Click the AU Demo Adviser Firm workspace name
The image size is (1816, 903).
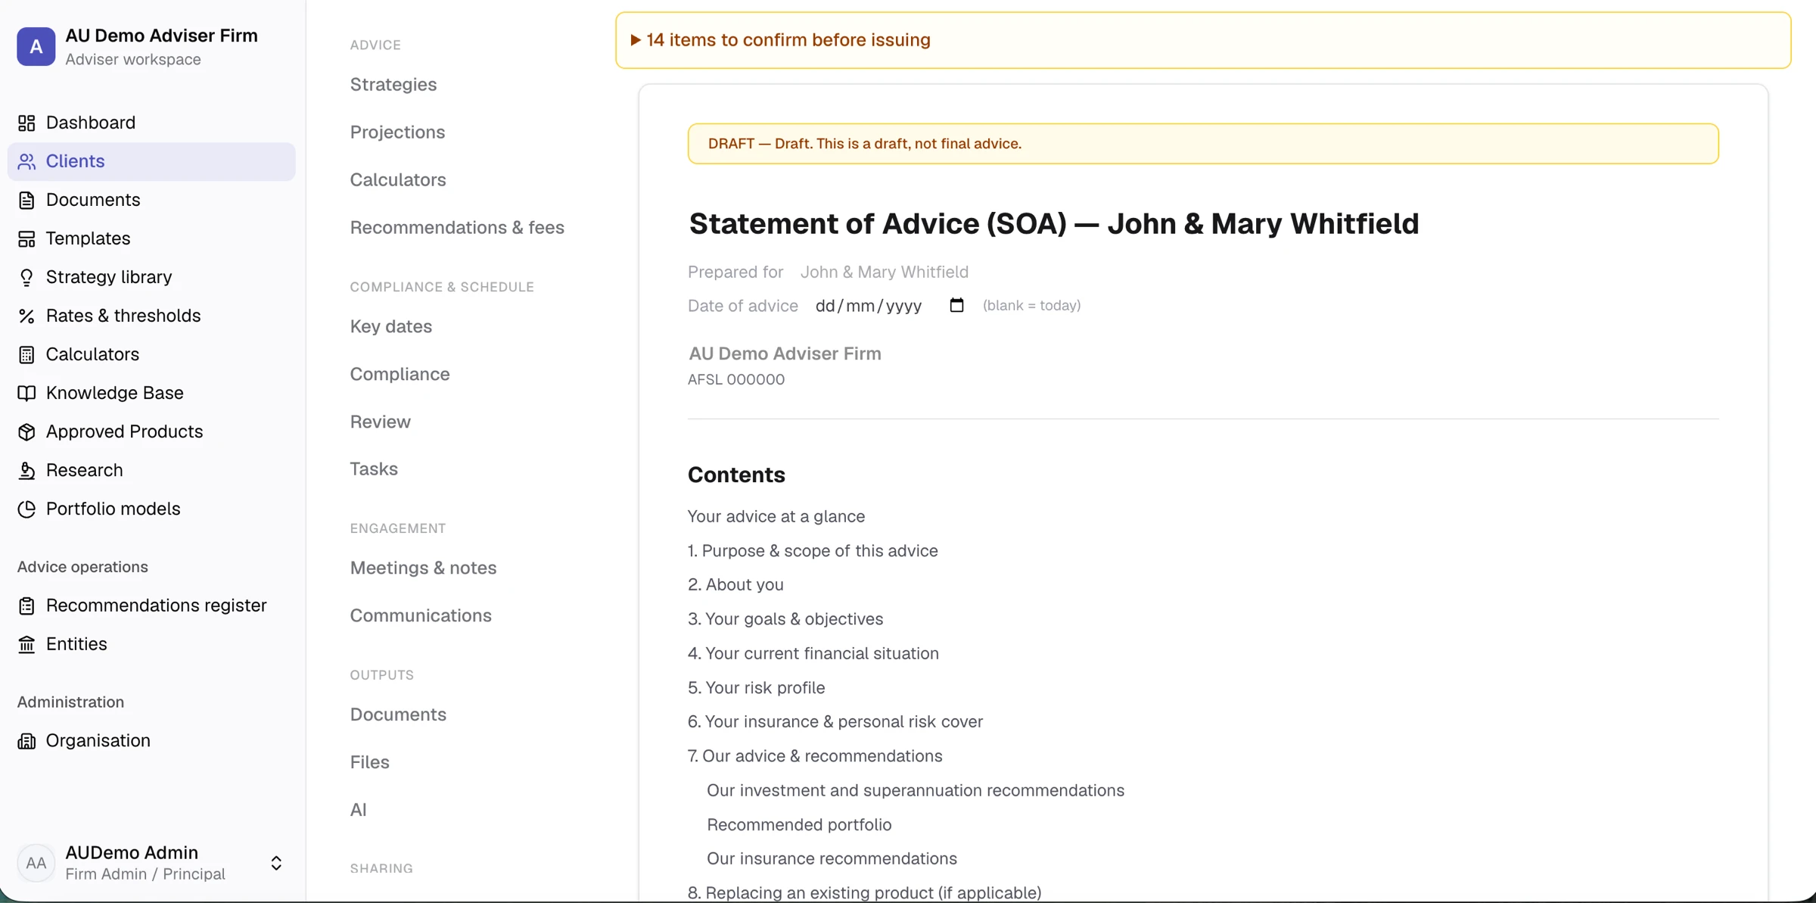tap(161, 36)
